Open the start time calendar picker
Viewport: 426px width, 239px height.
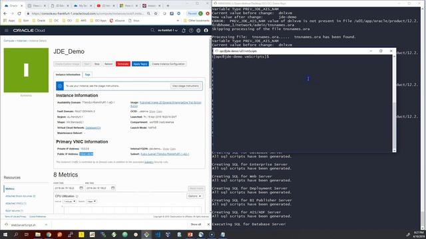(x=81, y=188)
